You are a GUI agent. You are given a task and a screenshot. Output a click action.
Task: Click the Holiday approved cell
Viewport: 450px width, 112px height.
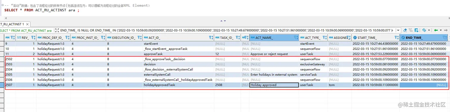[x=274, y=85]
